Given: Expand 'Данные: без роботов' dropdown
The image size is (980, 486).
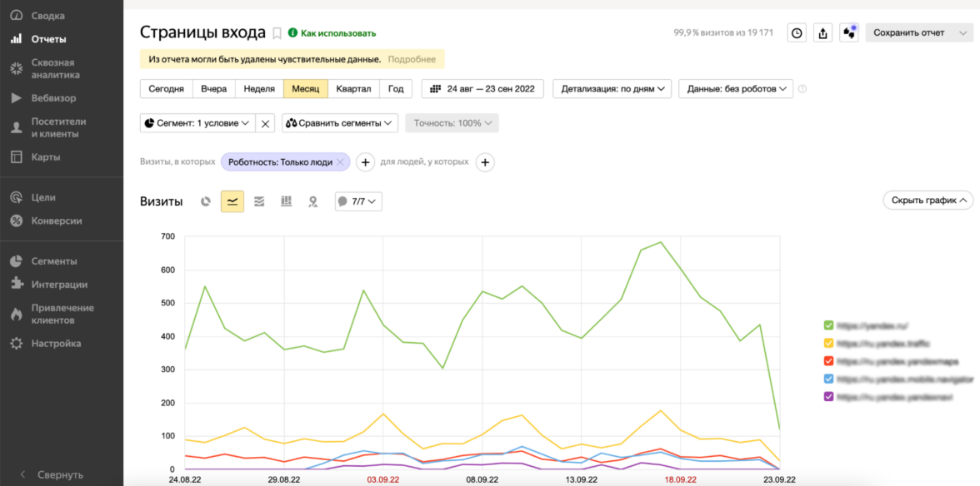Looking at the screenshot, I should (x=736, y=88).
